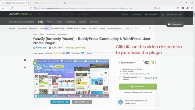
Task: Select Web Themes & Templates menu
Action: click(x=22, y=22)
